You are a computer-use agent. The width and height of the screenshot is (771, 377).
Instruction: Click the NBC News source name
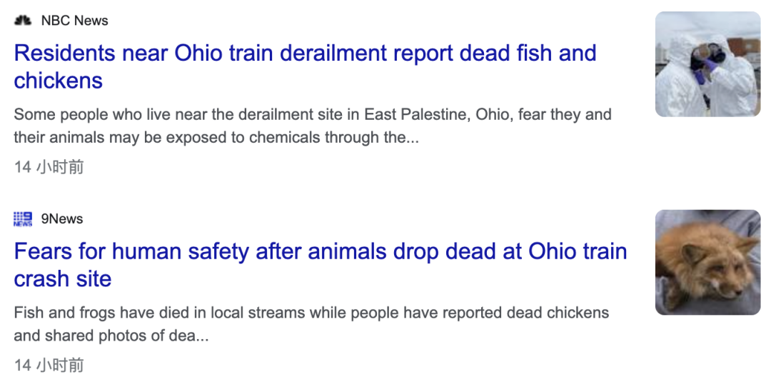pos(75,21)
